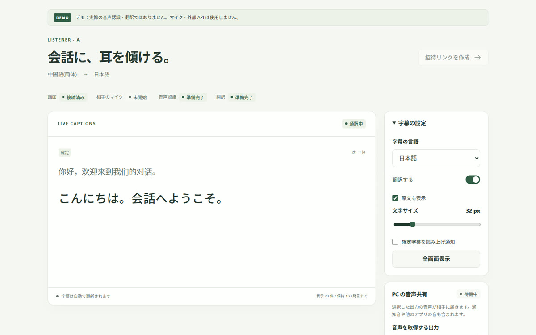
Task: Click the 準備完了 status next to 音声認識
Action: 193,97
